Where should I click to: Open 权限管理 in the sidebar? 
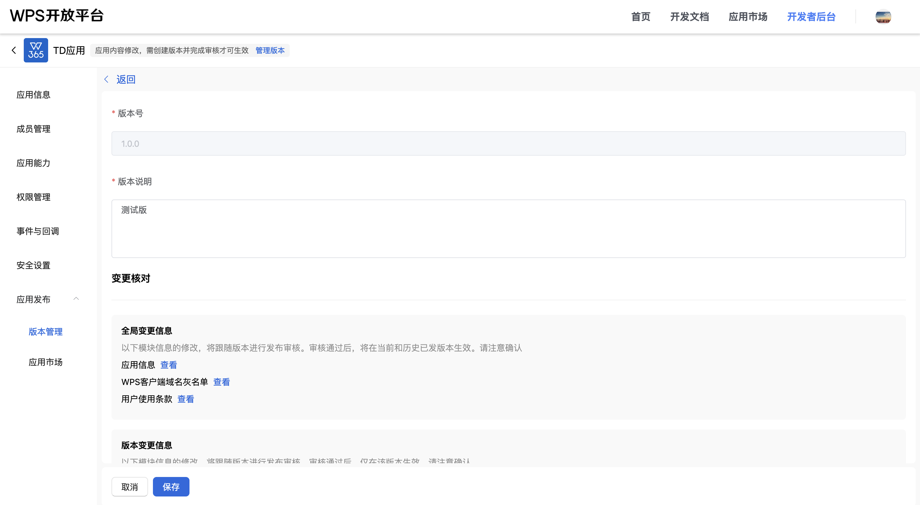(33, 197)
